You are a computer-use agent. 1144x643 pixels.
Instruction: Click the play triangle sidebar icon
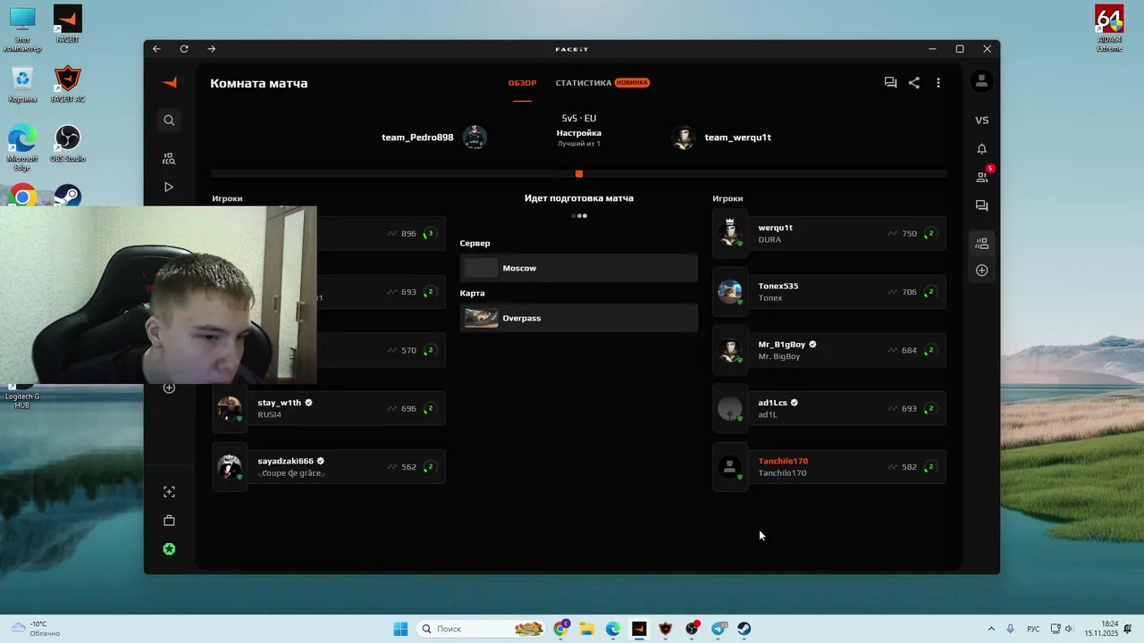click(x=169, y=187)
